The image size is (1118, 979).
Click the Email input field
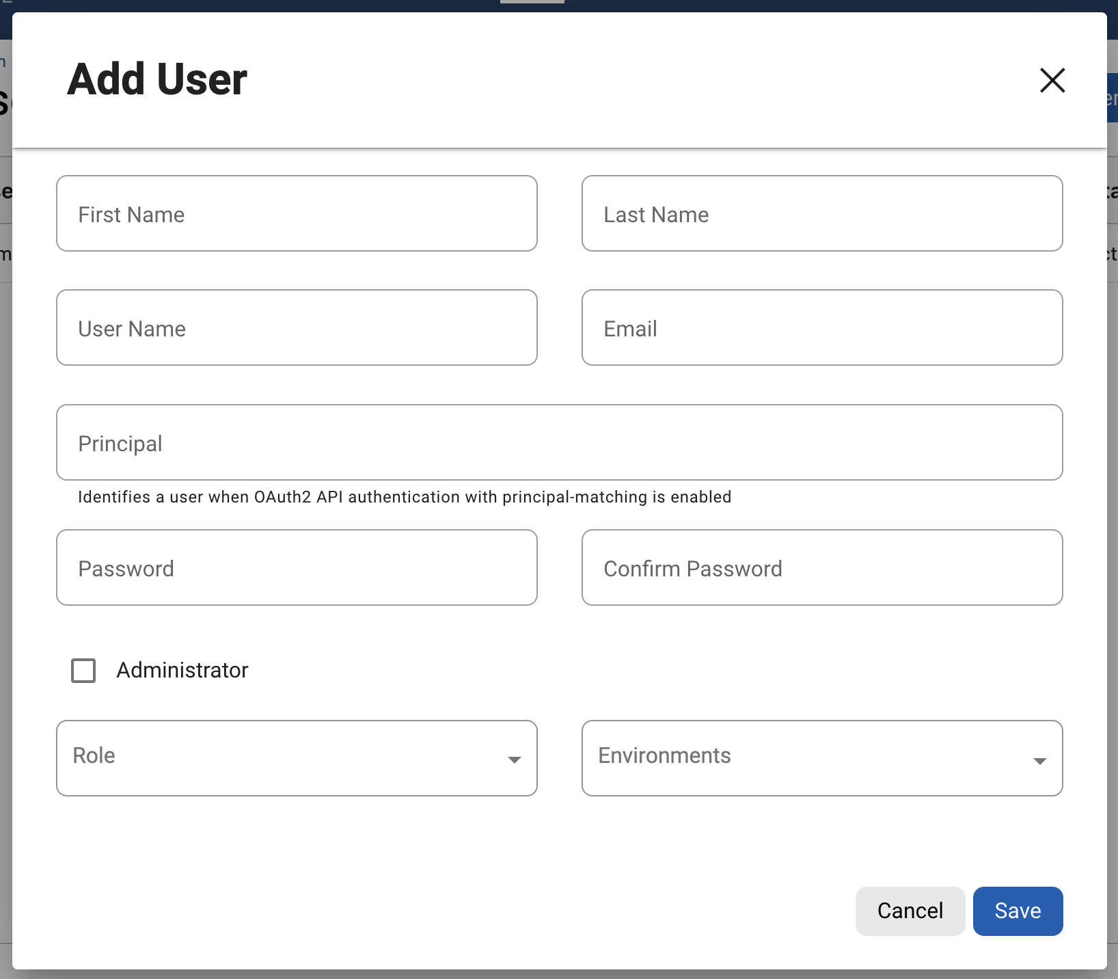pos(822,327)
